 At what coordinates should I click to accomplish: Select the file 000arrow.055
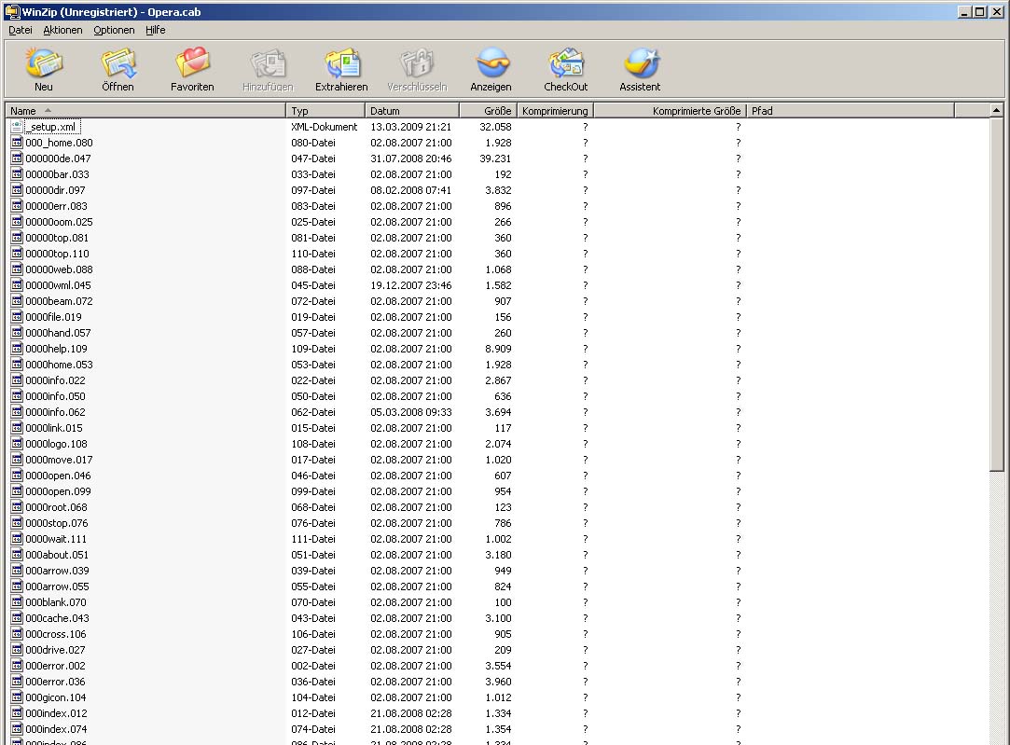pyautogui.click(x=57, y=586)
